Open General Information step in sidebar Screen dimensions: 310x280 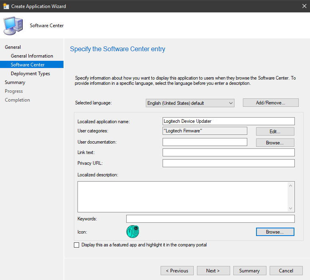(32, 56)
